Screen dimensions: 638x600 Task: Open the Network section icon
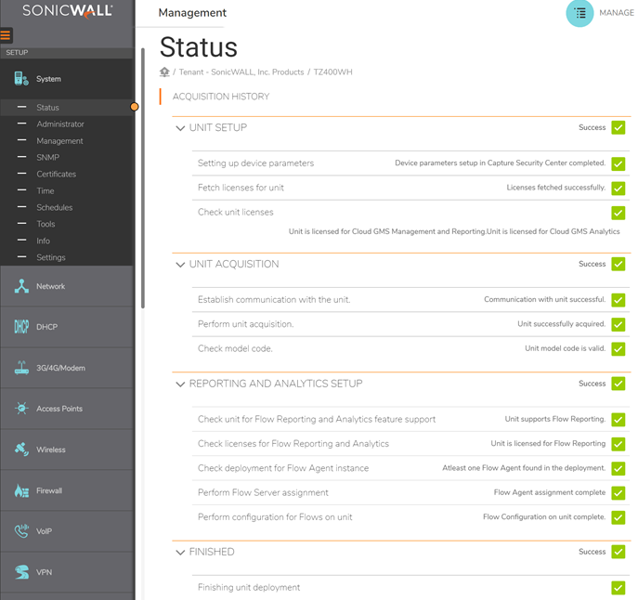point(21,286)
